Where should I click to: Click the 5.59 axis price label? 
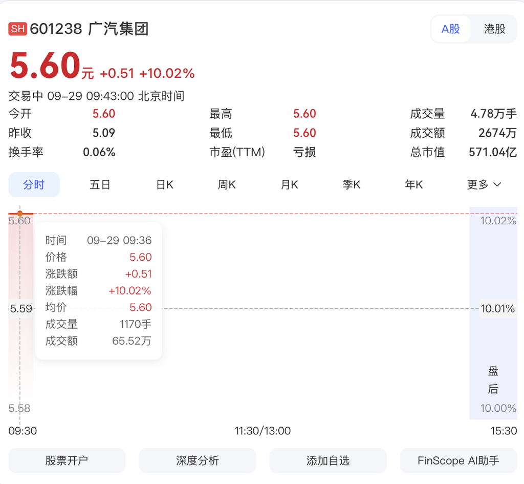(21, 308)
